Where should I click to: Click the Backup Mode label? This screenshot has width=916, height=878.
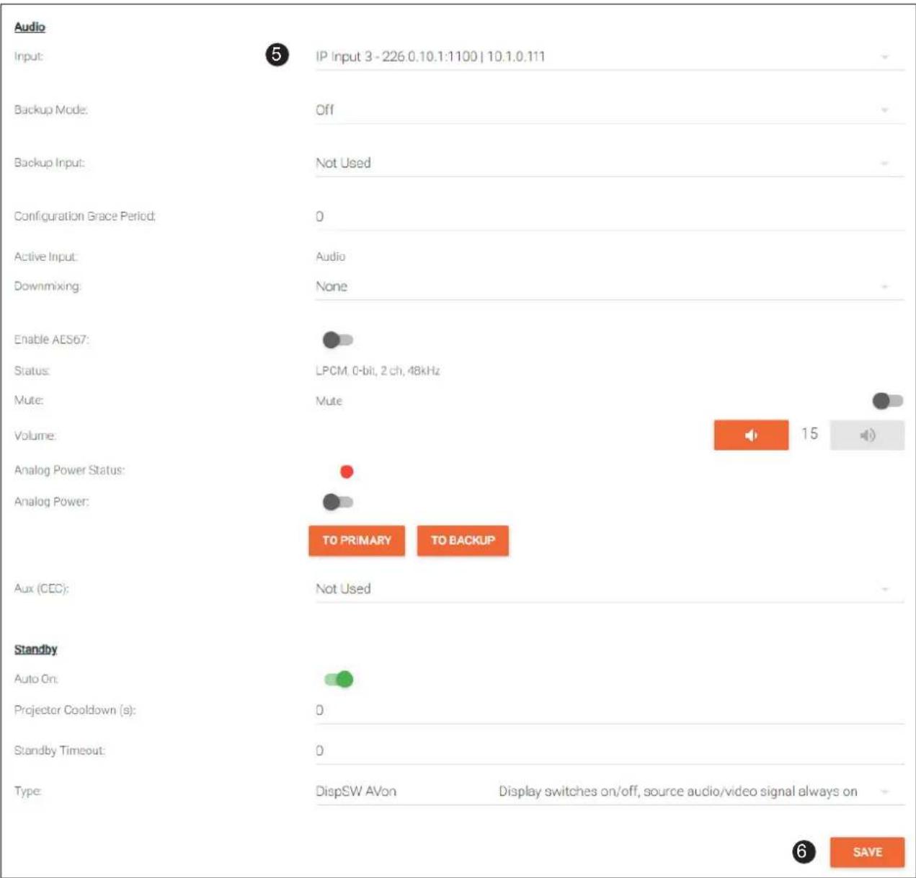coord(50,110)
